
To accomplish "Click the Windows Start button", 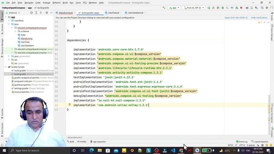I will (4, 150).
